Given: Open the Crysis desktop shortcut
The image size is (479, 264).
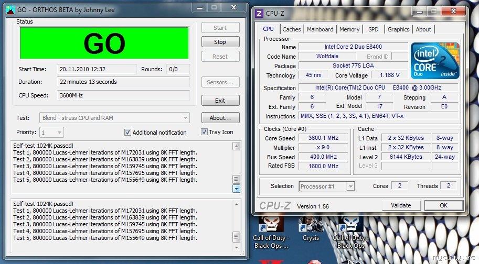Looking at the screenshot, I should click(311, 229).
